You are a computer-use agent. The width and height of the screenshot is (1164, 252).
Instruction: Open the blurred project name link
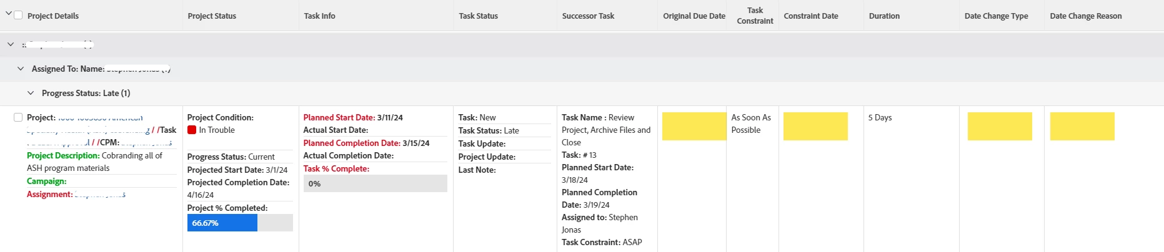(100, 118)
